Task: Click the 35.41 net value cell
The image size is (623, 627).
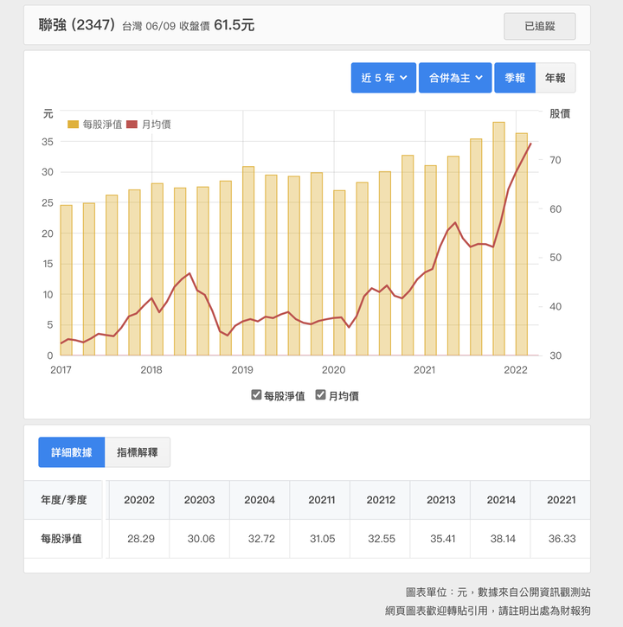Action: 442,539
